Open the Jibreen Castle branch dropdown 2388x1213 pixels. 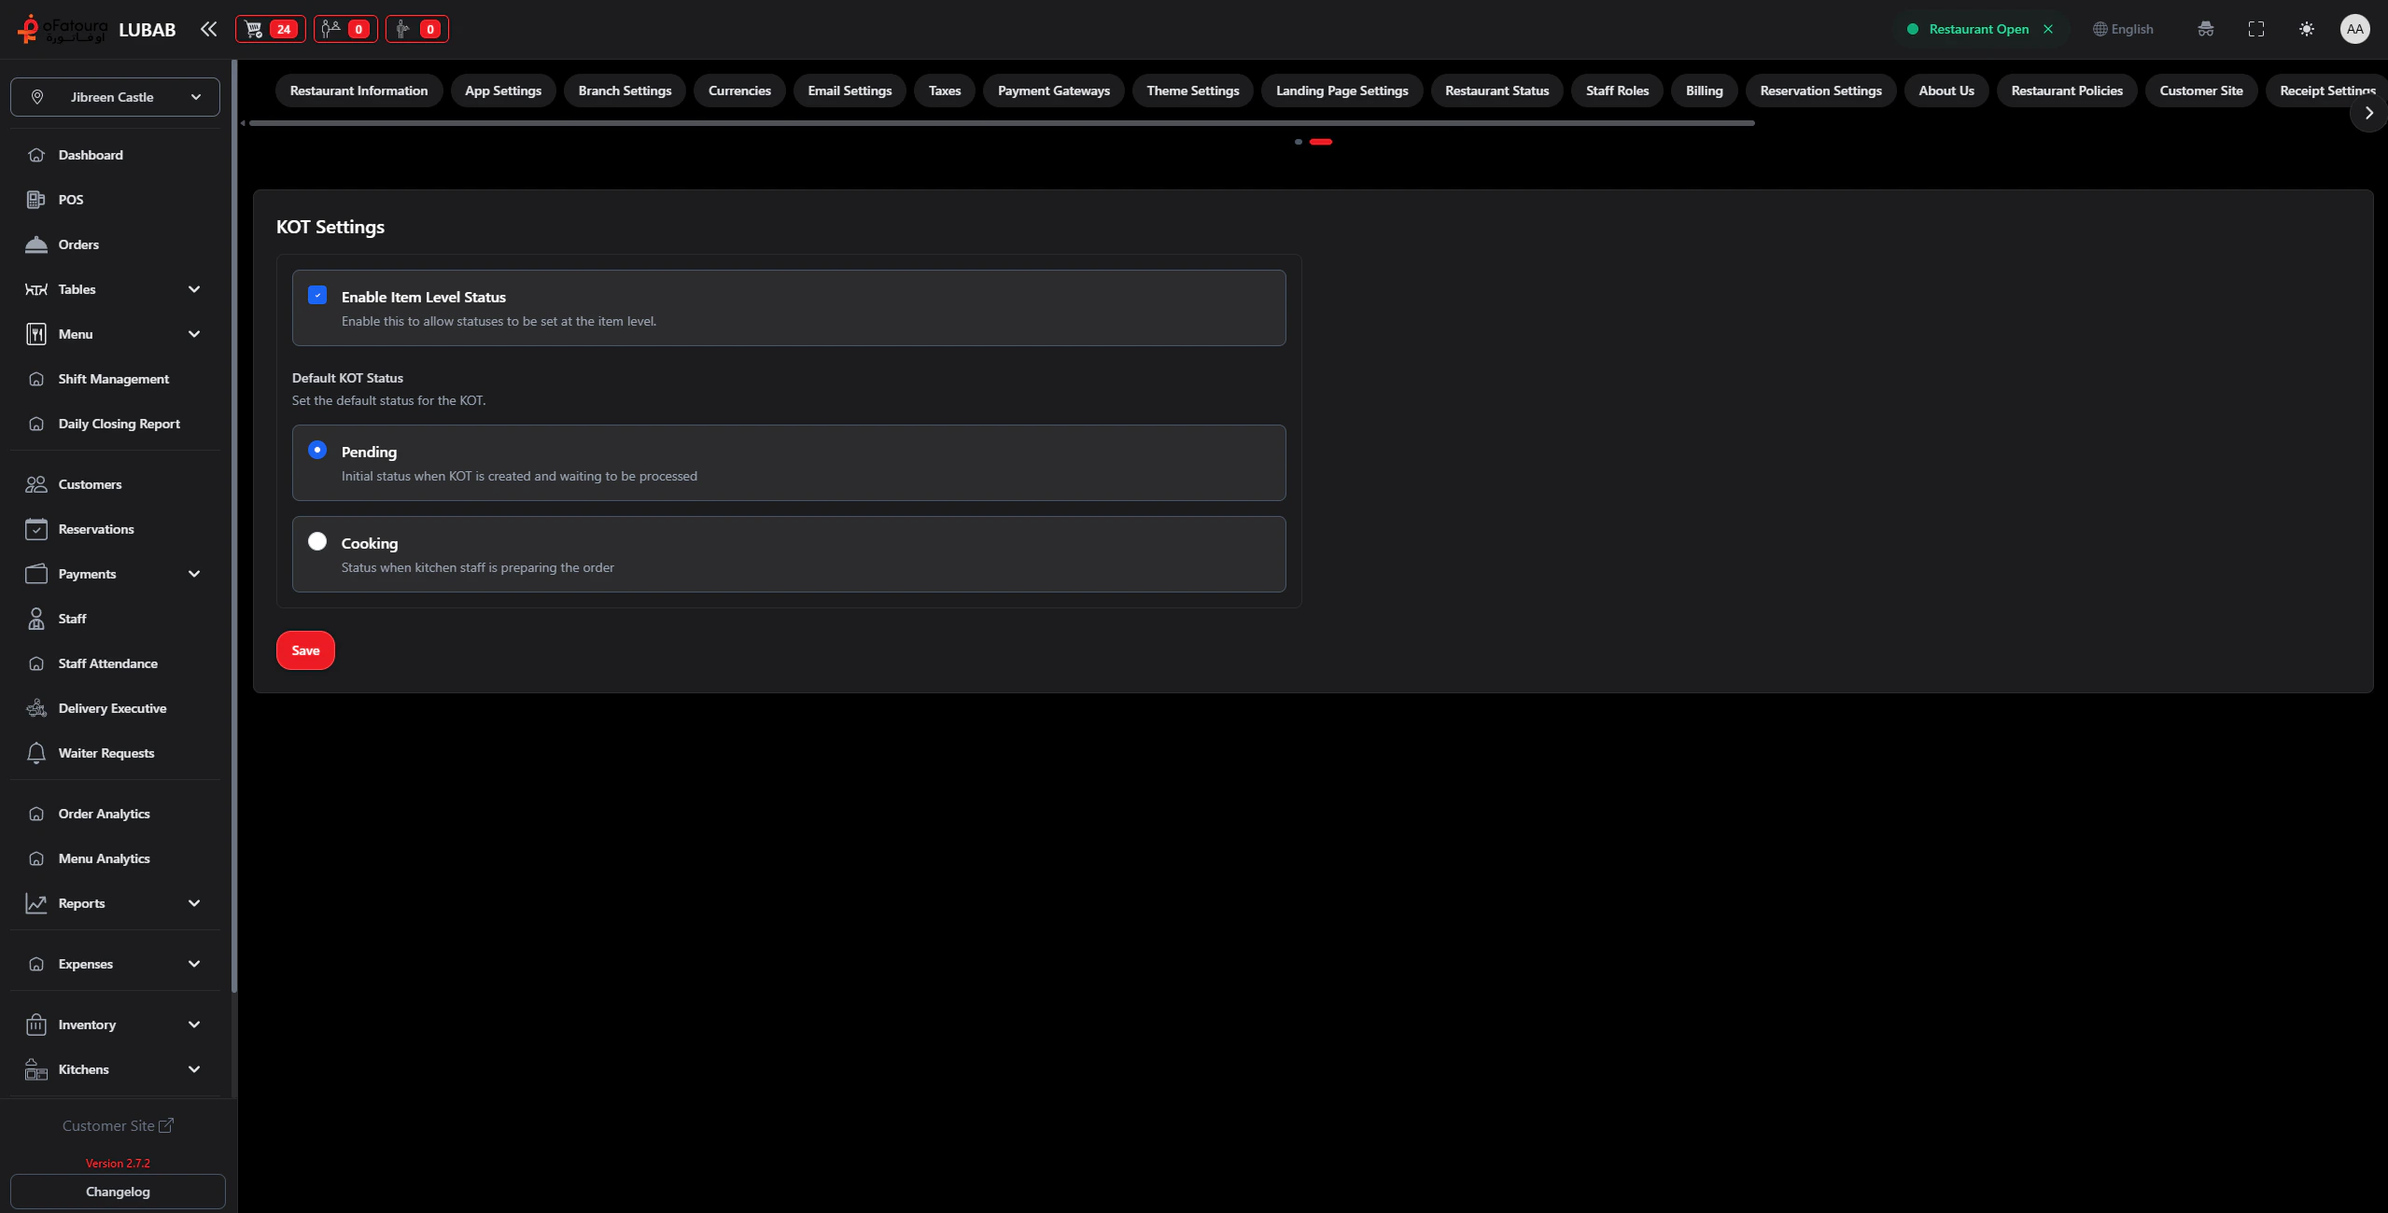tap(115, 97)
